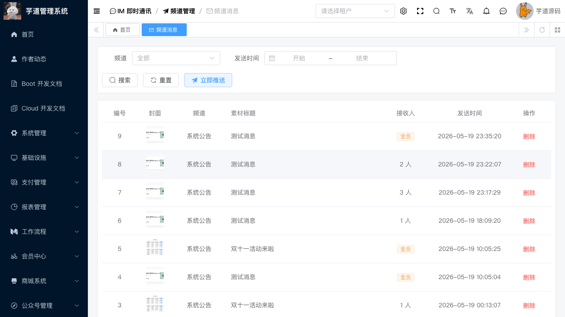Click the 2 人 recipient cell
The width and height of the screenshot is (565, 317).
(x=406, y=164)
